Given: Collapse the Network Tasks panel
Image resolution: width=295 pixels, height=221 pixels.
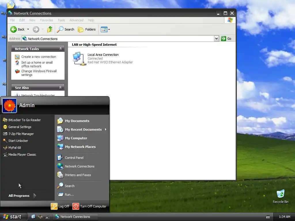Looking at the screenshot, I should click(60, 49).
